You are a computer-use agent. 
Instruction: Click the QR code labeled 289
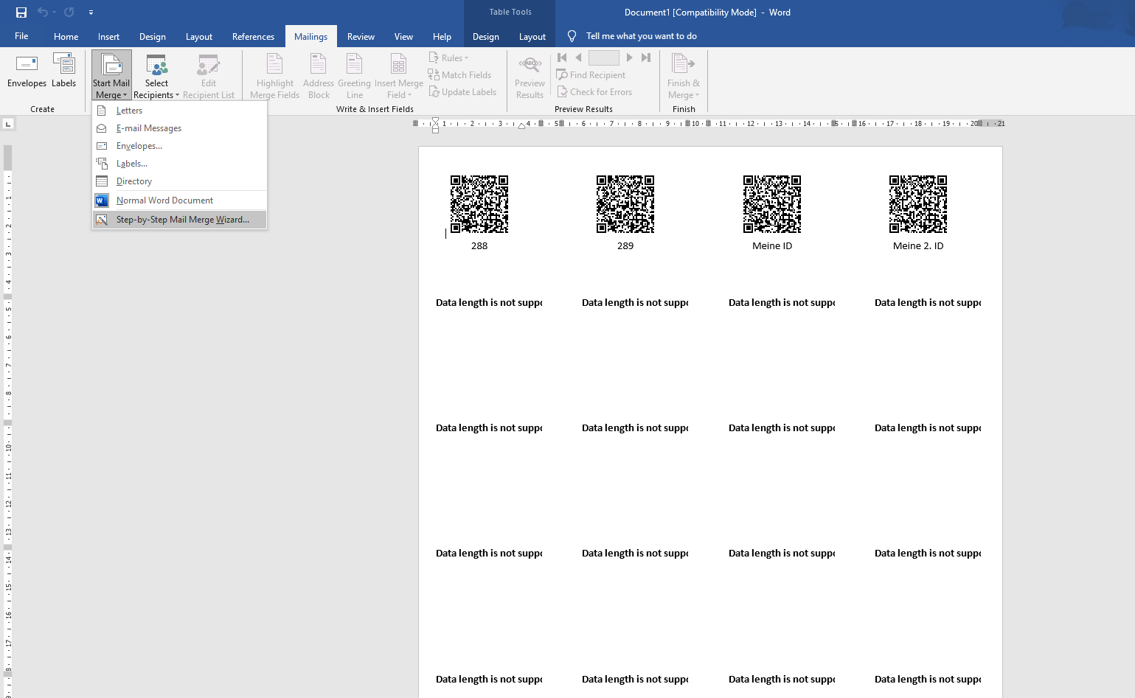click(625, 204)
